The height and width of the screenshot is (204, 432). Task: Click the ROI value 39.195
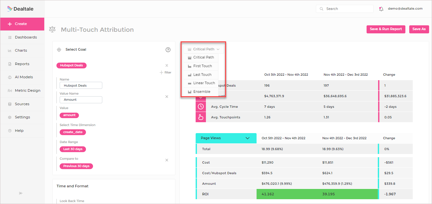[x=329, y=194]
